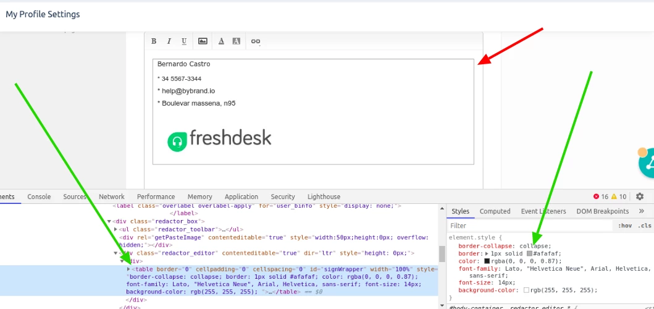This screenshot has height=309, width=654.
Task: Click the teal floating widget on right edge
Action: pyautogui.click(x=646, y=163)
